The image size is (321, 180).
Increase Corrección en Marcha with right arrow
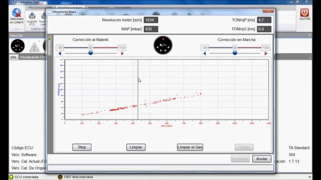click(x=266, y=53)
